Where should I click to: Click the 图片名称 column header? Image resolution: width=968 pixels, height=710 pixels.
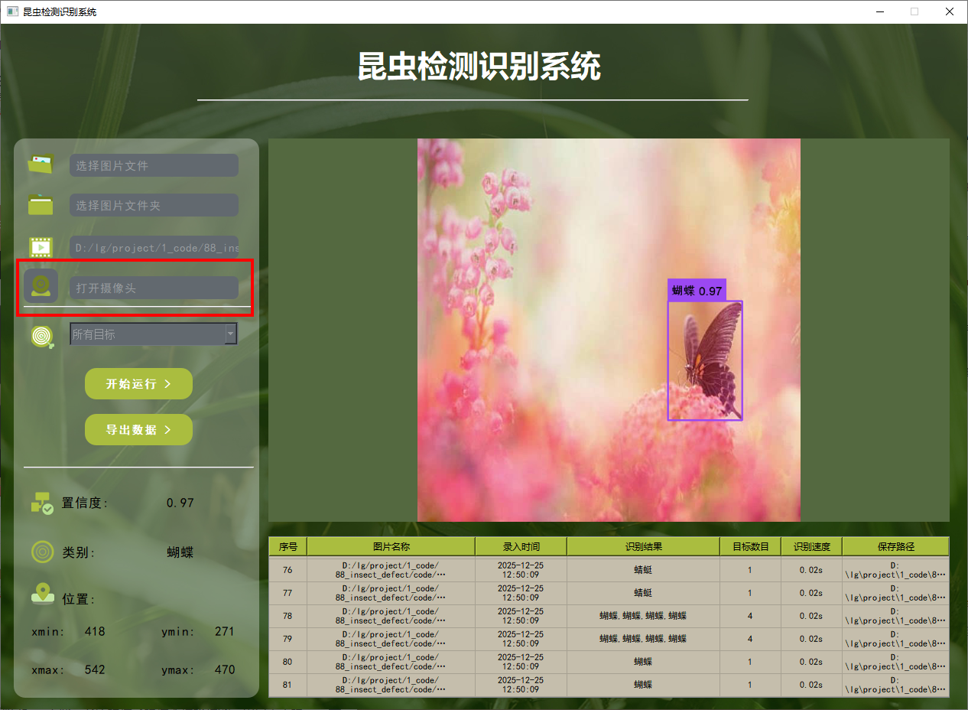click(391, 546)
